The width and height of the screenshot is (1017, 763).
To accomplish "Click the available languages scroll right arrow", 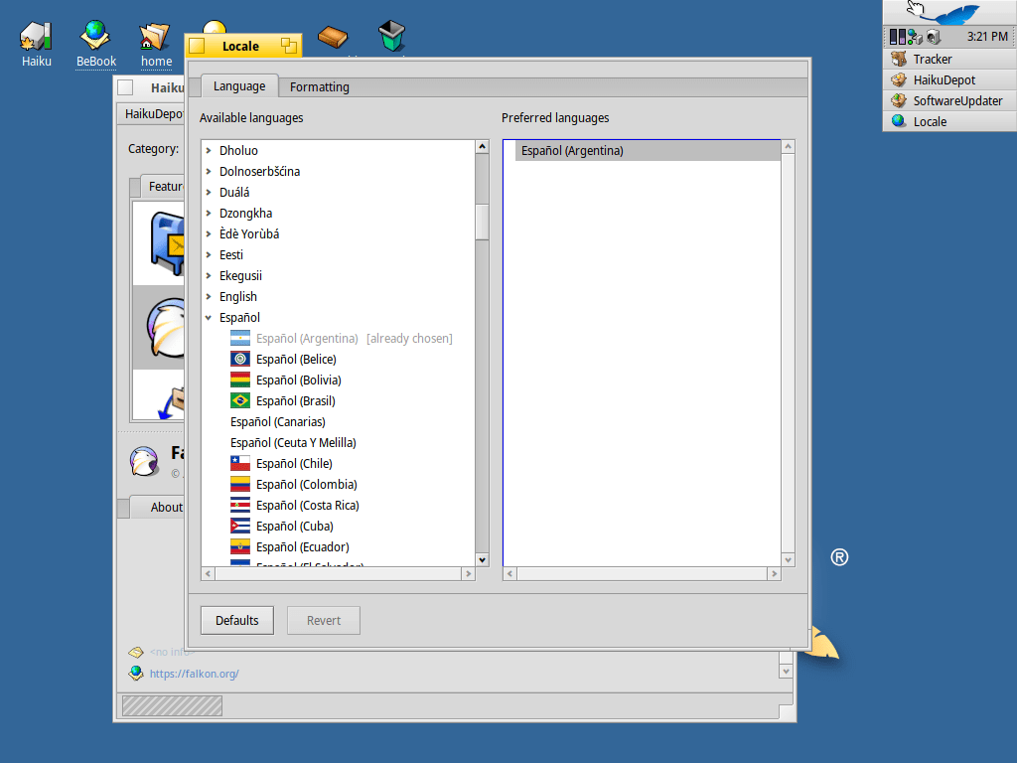I will pyautogui.click(x=469, y=573).
